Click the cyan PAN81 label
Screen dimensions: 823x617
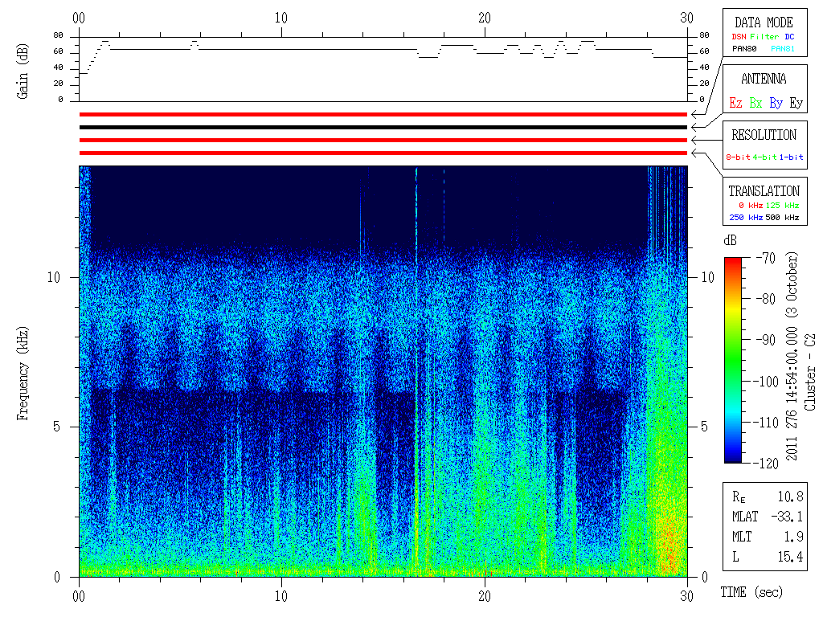point(783,49)
